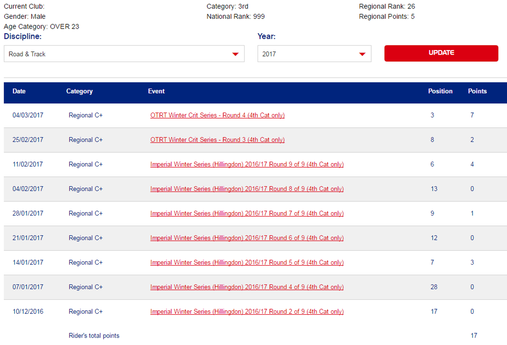Click the Date column header
Viewport: 507px width, 345px height.
19,91
